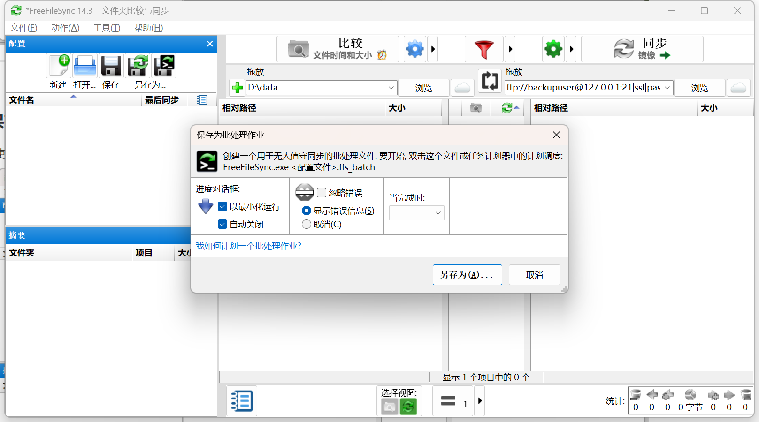Open the 帮助(H) menu
759x422 pixels.
(149, 28)
